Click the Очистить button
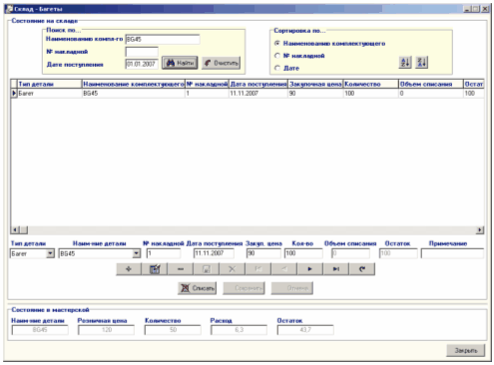This screenshot has width=494, height=365. click(221, 63)
